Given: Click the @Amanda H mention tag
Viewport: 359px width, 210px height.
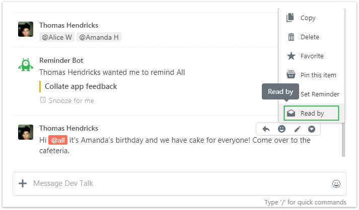Looking at the screenshot, I should (99, 37).
